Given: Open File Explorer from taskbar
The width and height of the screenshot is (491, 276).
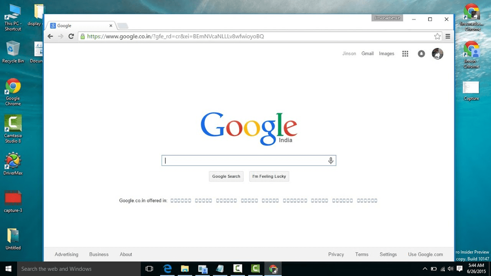Looking at the screenshot, I should (x=185, y=269).
